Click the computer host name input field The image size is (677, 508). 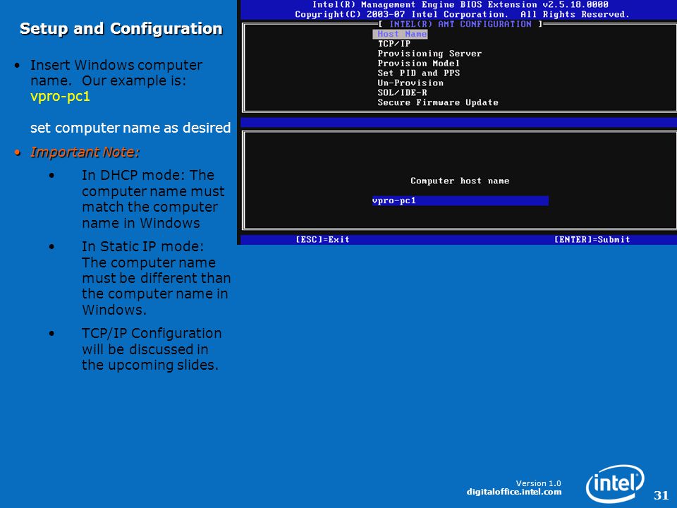(x=461, y=200)
